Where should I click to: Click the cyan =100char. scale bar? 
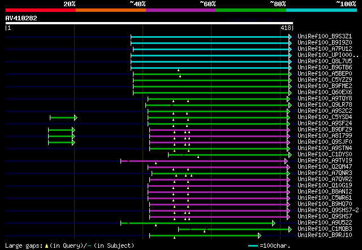[x=253, y=246]
